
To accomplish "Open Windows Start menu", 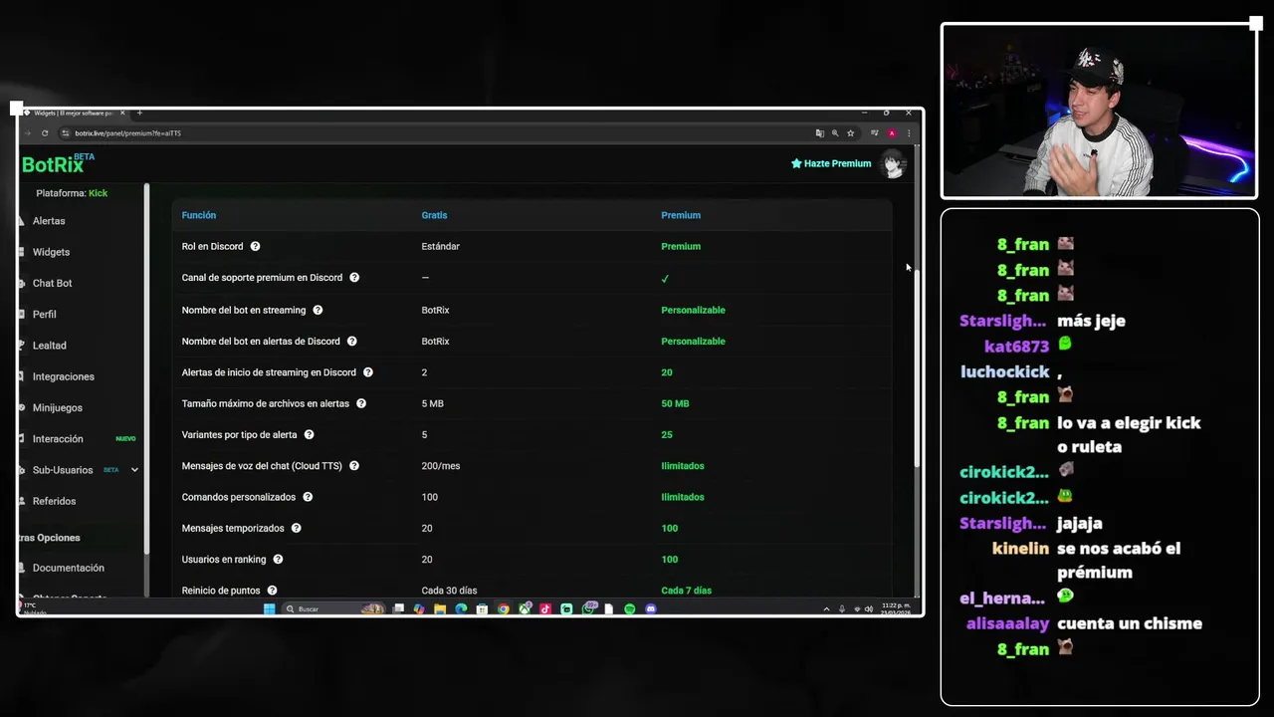I will click(269, 608).
